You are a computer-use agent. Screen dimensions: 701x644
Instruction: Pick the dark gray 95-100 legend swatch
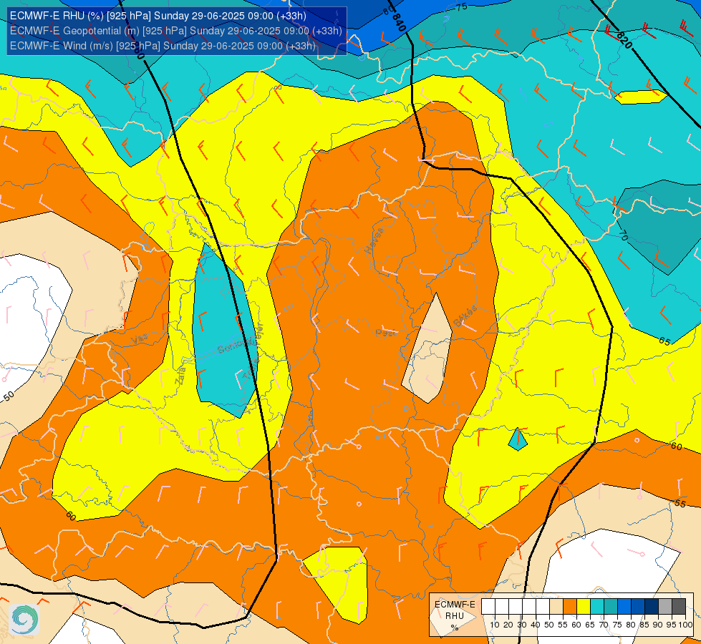679,607
